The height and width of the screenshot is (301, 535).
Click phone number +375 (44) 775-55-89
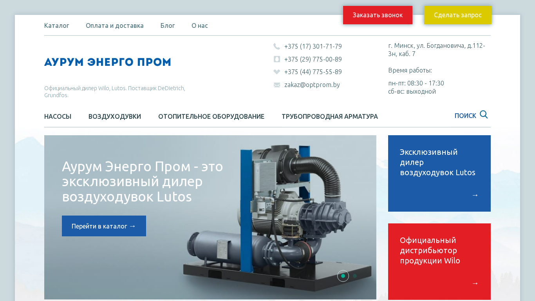[313, 72]
